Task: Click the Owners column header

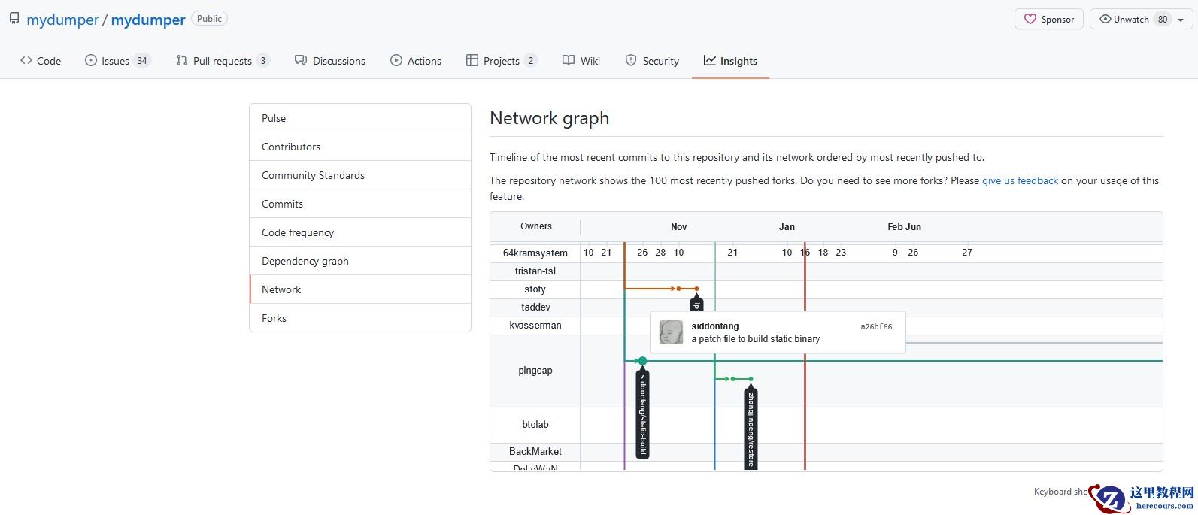Action: point(536,226)
